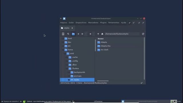This screenshot has width=183, height=103.
Task: Toggle the devices pane toolbar icon
Action: (x=63, y=34)
